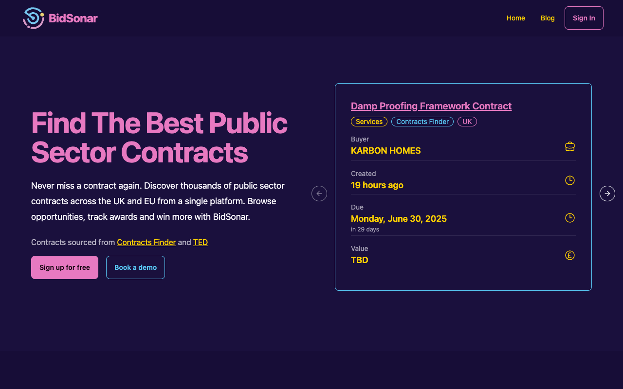Screen dimensions: 623x389
Task: Click the 19 hours ago created value
Action: 377,185
